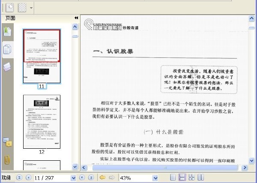Screen dimensions: 257x183
Task: Click the dotted quote box starting 投资改变生活
Action: coord(199,80)
